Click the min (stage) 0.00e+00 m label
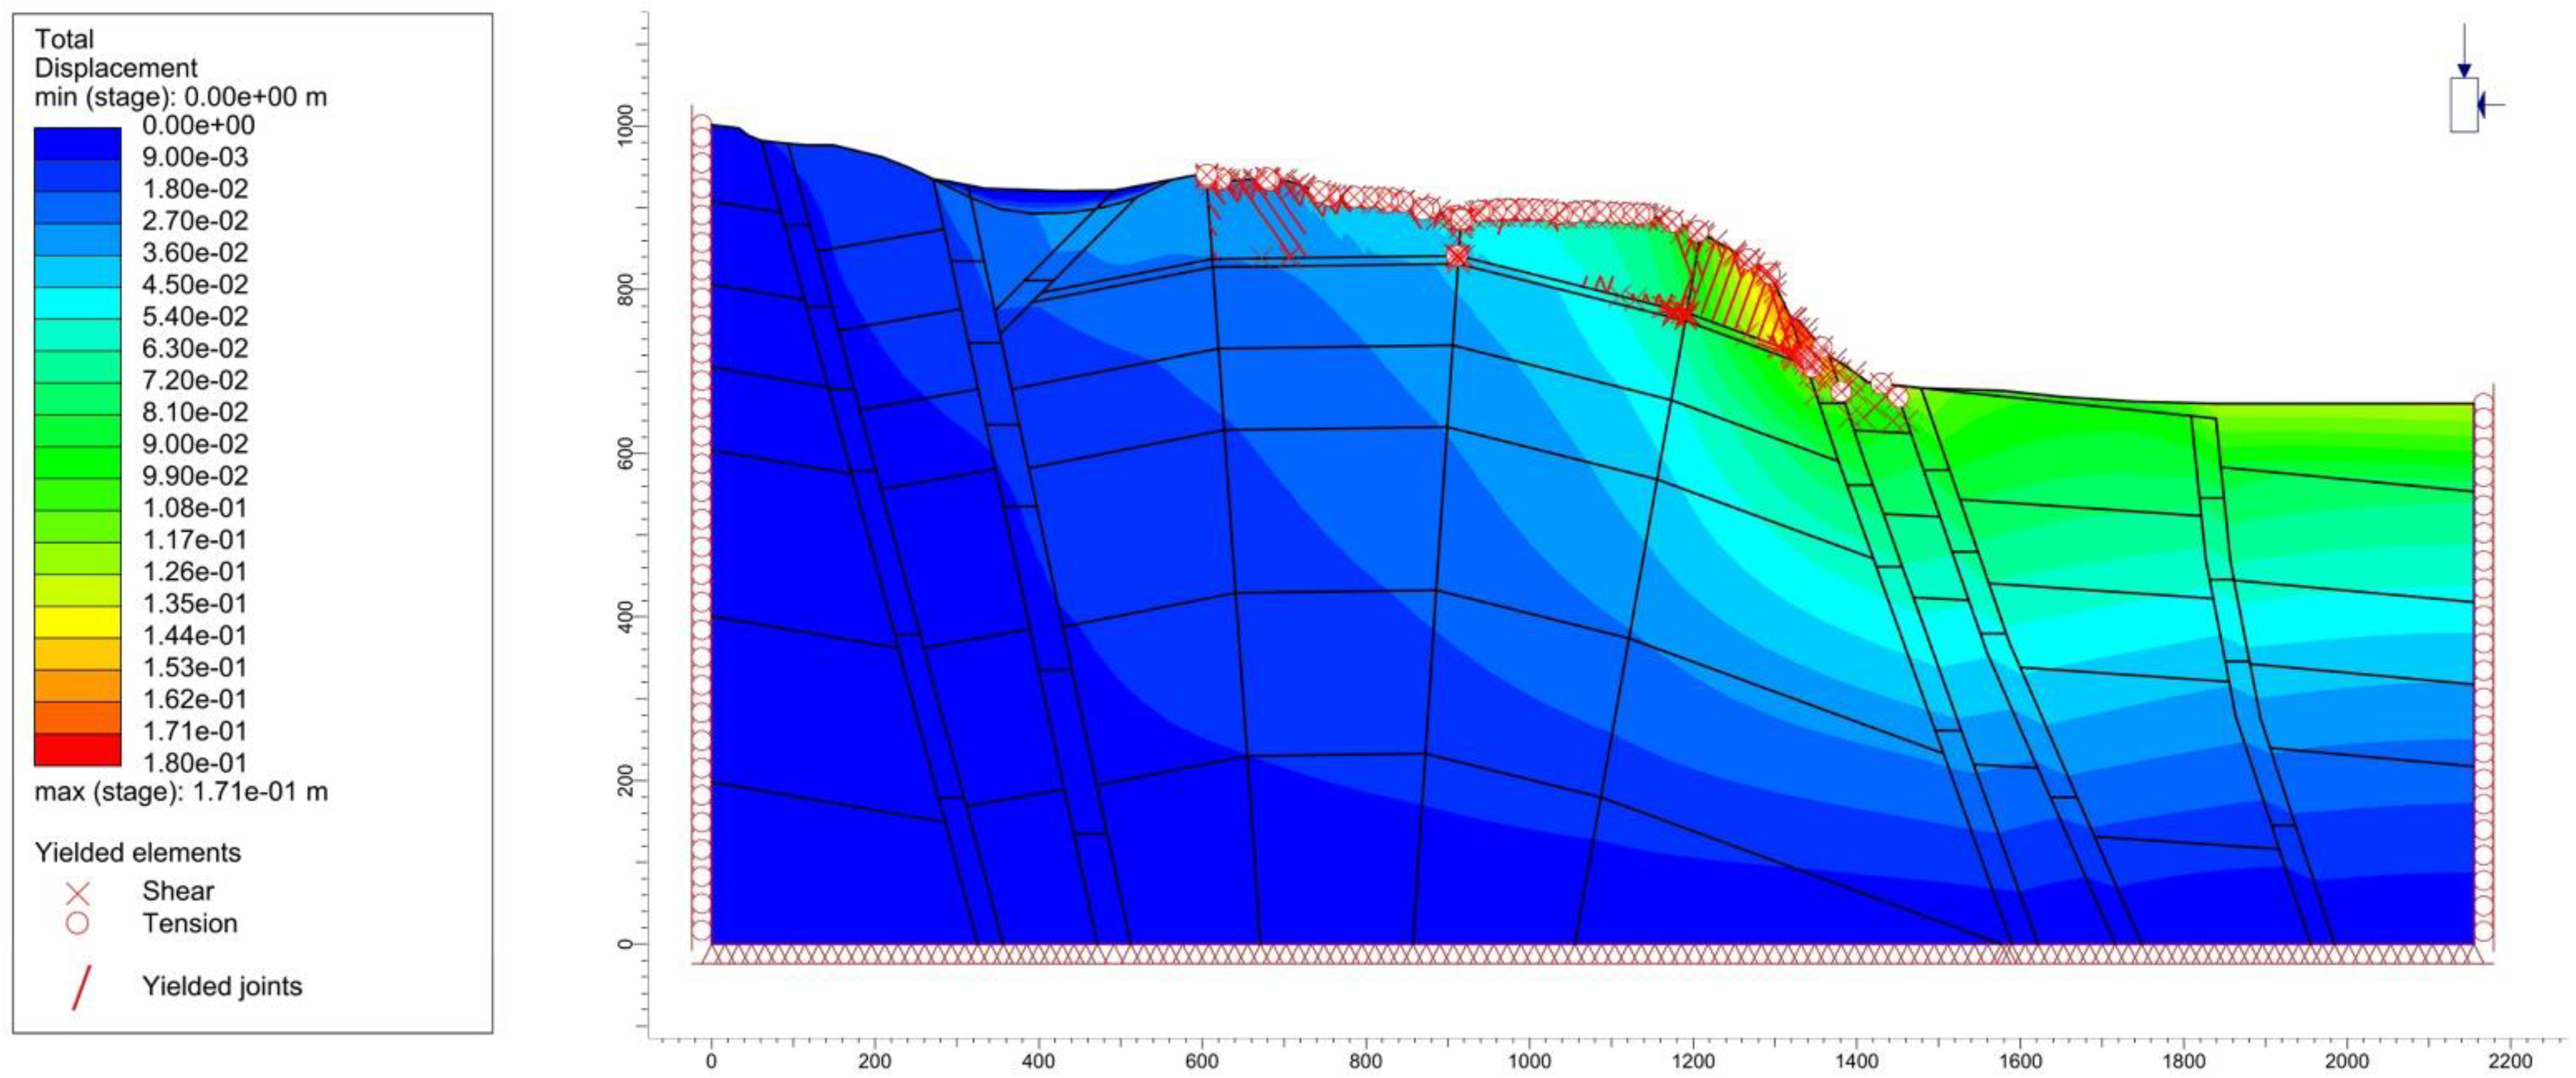 click(181, 97)
